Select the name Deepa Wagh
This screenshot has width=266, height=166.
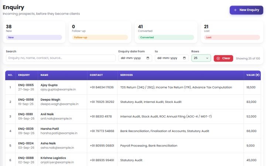pos(50,100)
